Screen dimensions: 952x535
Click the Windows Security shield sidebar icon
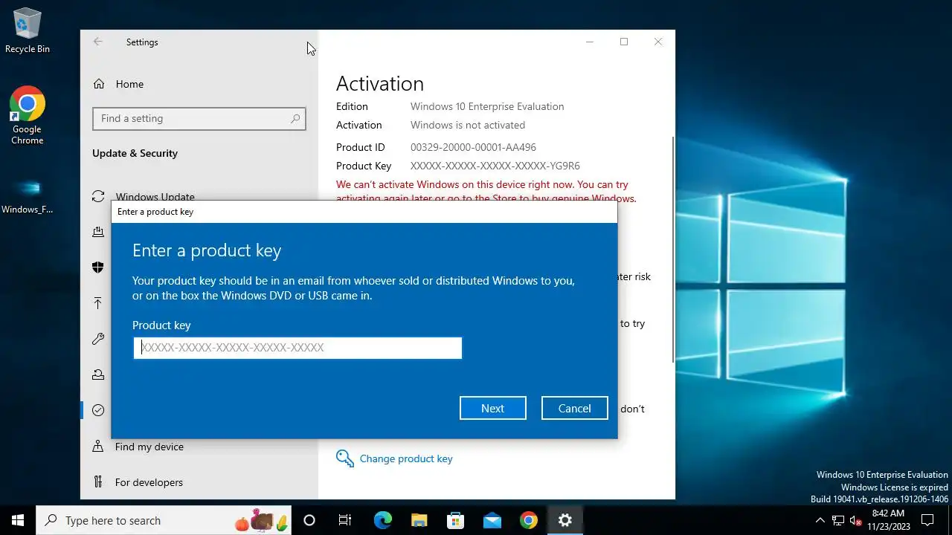98,267
